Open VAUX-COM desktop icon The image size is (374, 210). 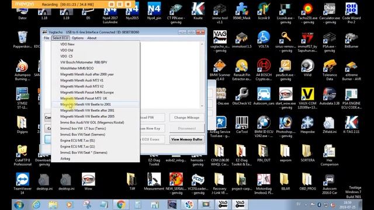307,99
